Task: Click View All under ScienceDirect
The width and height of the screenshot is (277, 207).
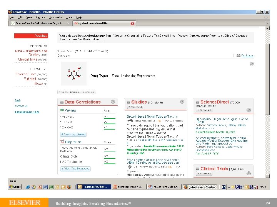Action: (x=204, y=110)
